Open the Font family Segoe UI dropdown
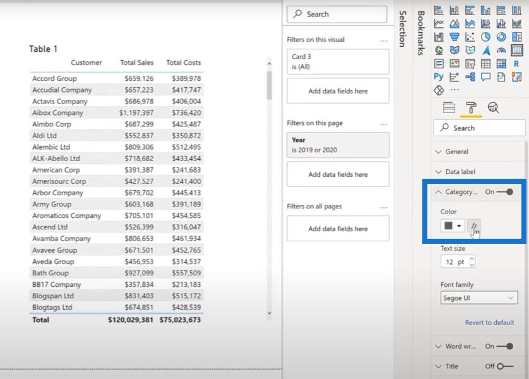The image size is (529, 379). [x=479, y=298]
